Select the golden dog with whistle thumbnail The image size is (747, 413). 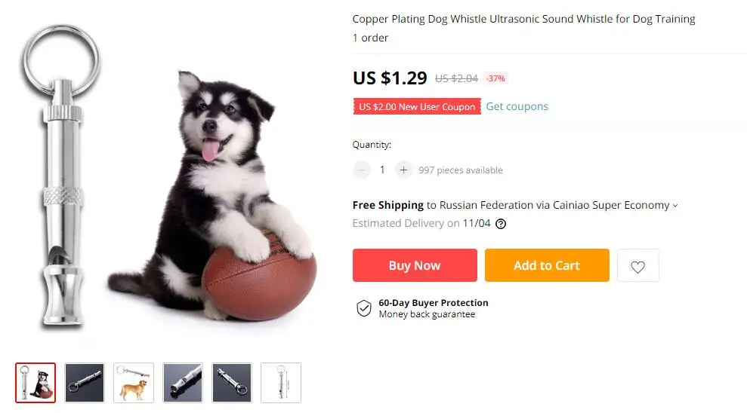coord(134,382)
